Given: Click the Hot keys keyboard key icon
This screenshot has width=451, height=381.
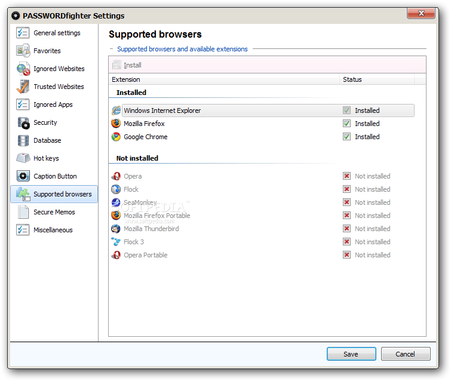Looking at the screenshot, I should tap(23, 158).
